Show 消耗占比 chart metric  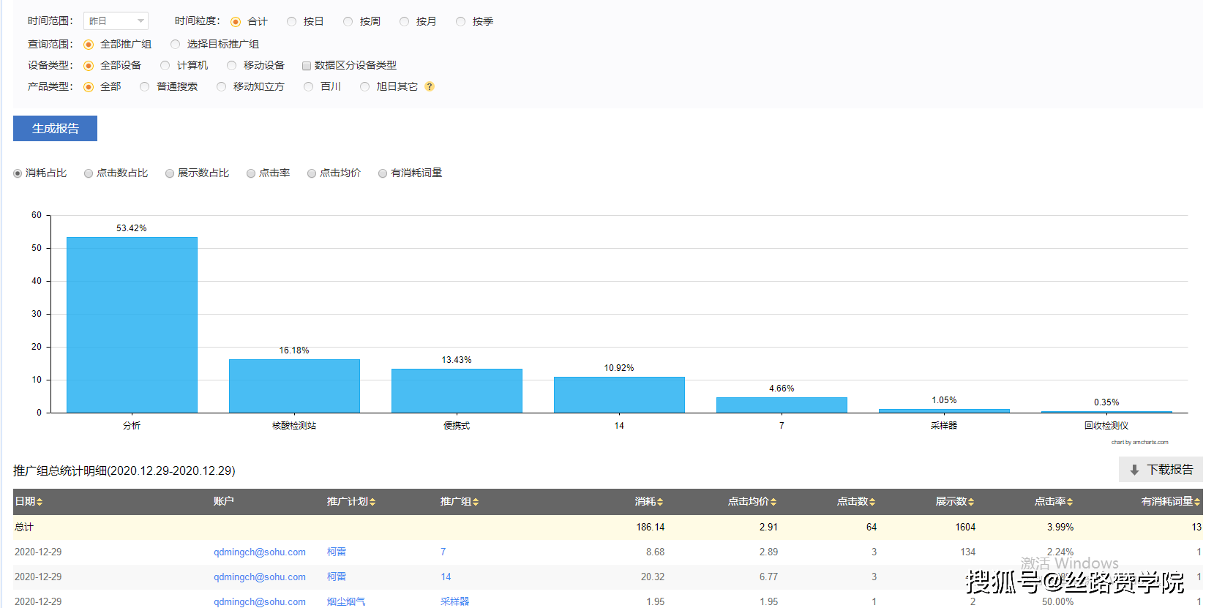point(18,173)
